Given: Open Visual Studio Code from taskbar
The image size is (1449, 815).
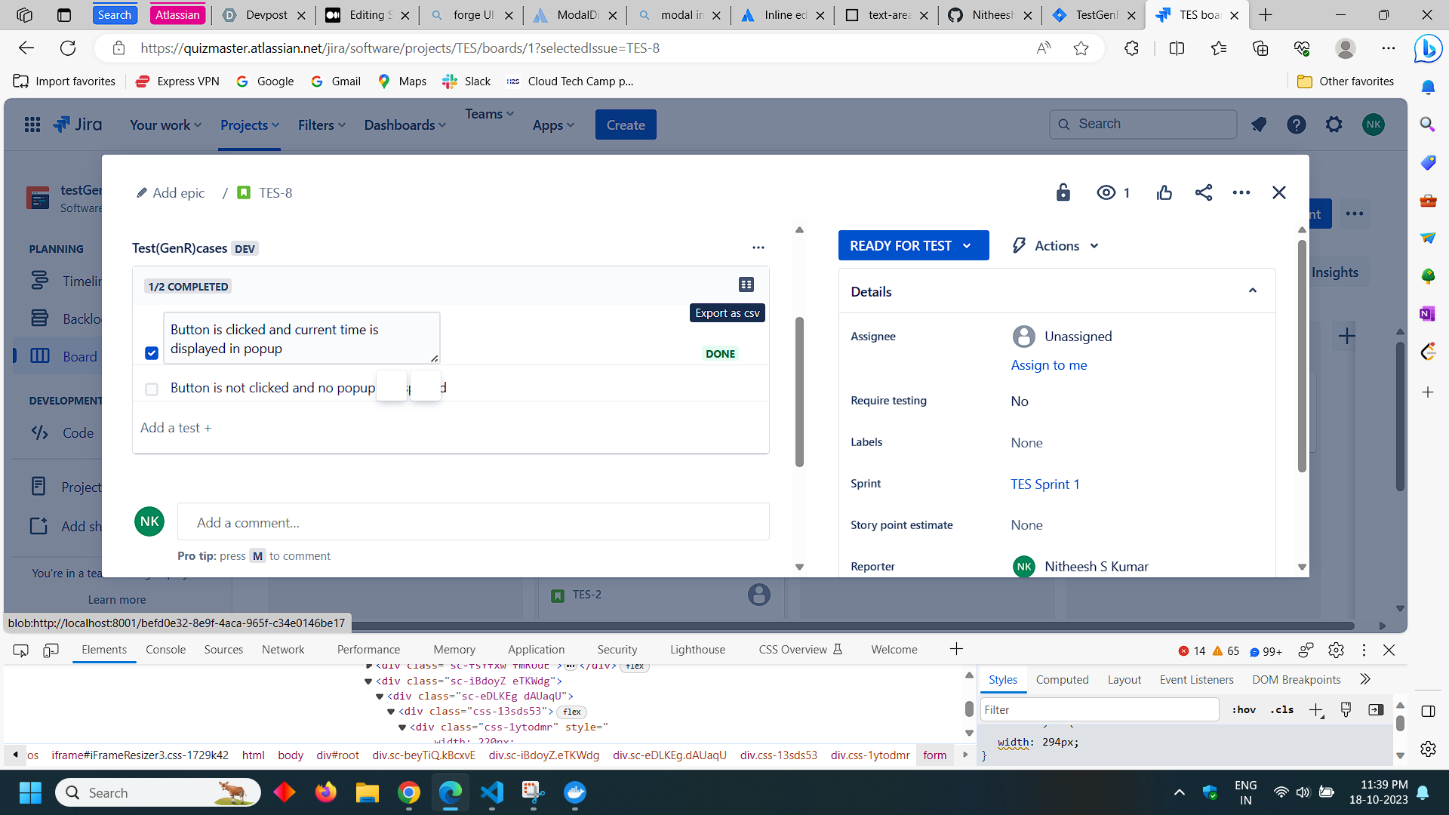Looking at the screenshot, I should (x=491, y=792).
